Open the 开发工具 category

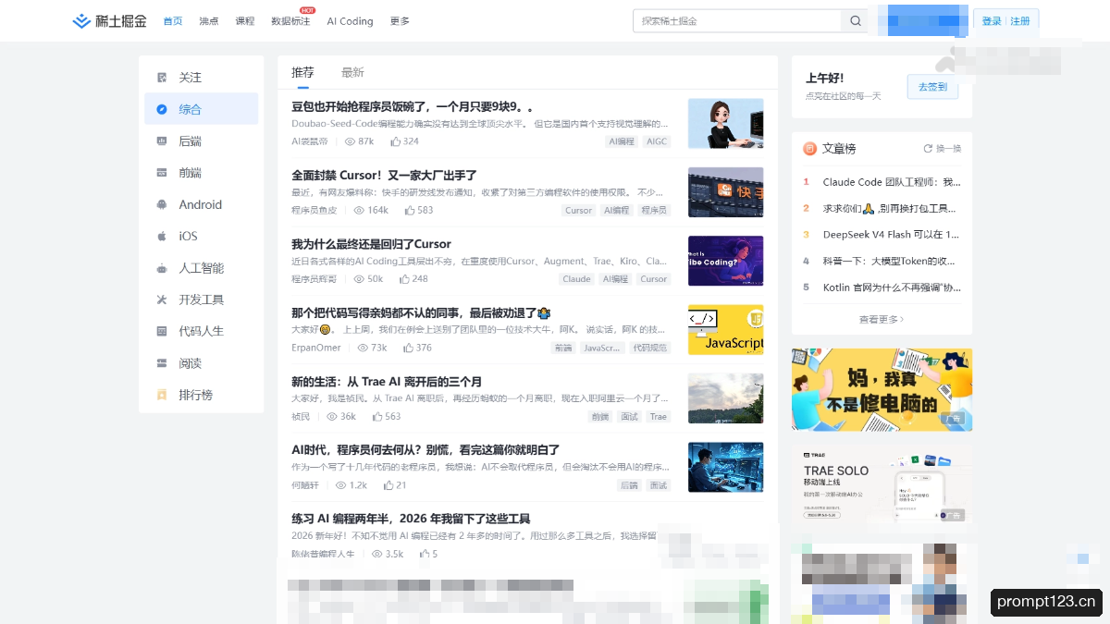(201, 300)
